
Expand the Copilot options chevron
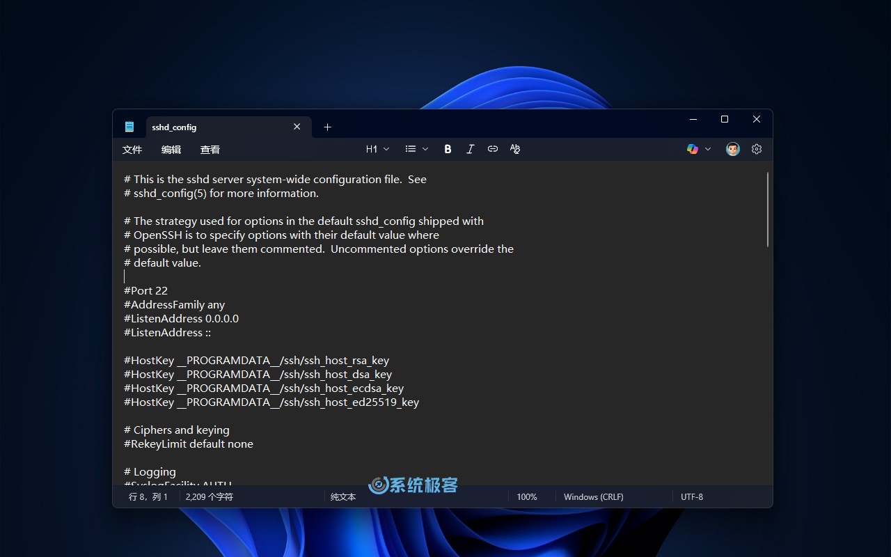tap(708, 148)
